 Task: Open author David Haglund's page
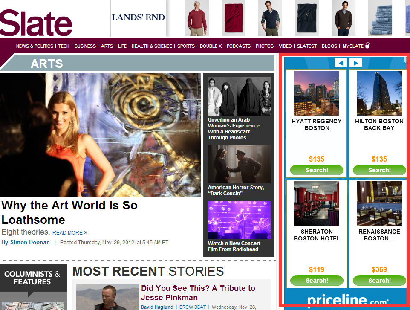[157, 307]
